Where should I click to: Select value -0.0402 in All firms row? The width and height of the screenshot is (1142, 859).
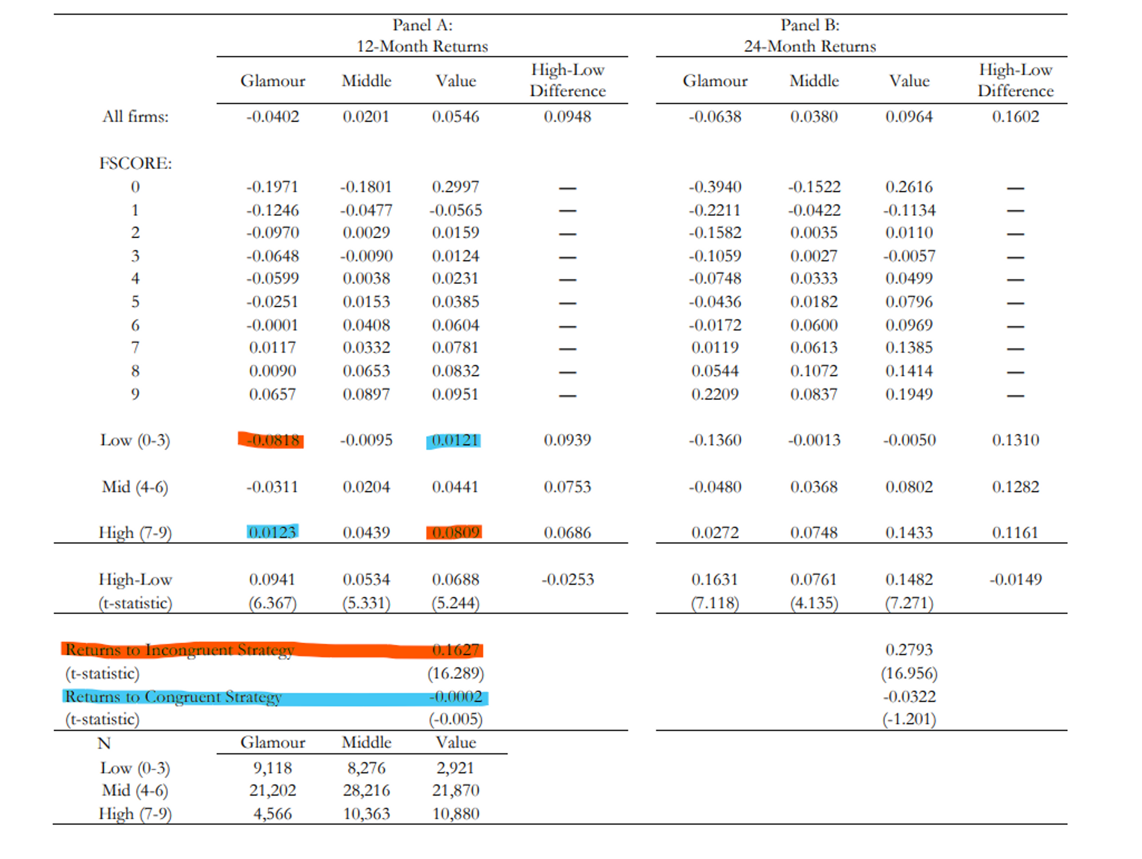[x=272, y=117]
